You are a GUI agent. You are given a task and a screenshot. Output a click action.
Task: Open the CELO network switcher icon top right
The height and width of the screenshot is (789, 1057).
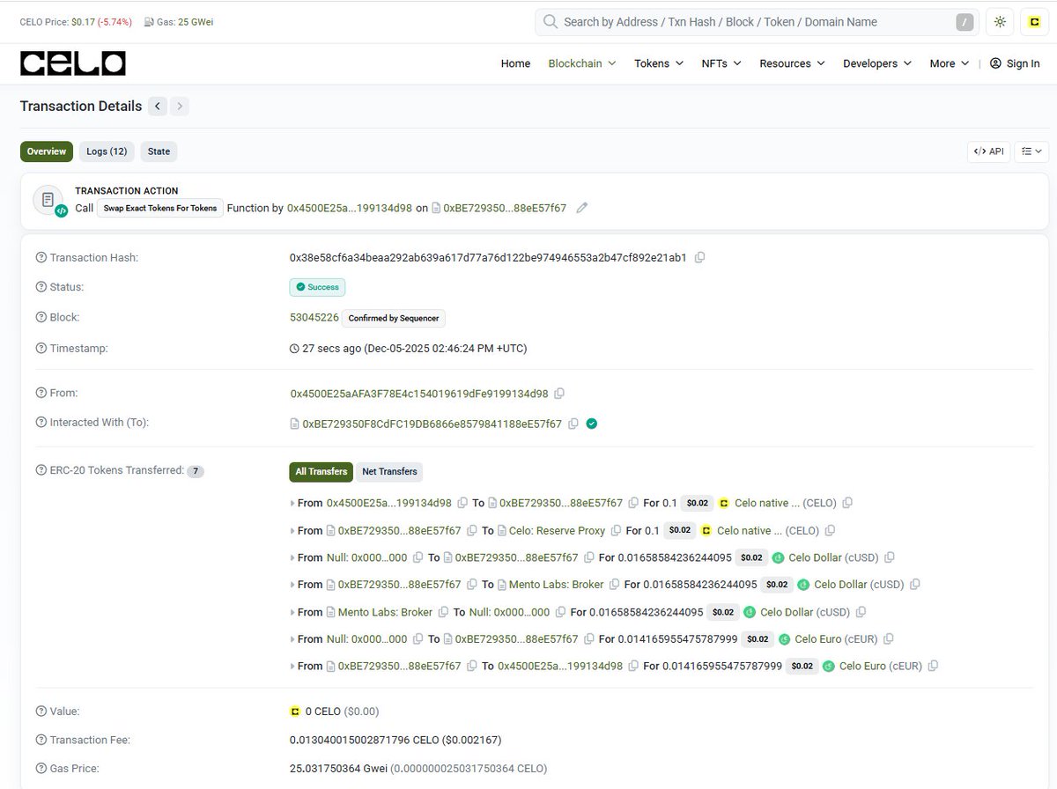(x=1034, y=21)
